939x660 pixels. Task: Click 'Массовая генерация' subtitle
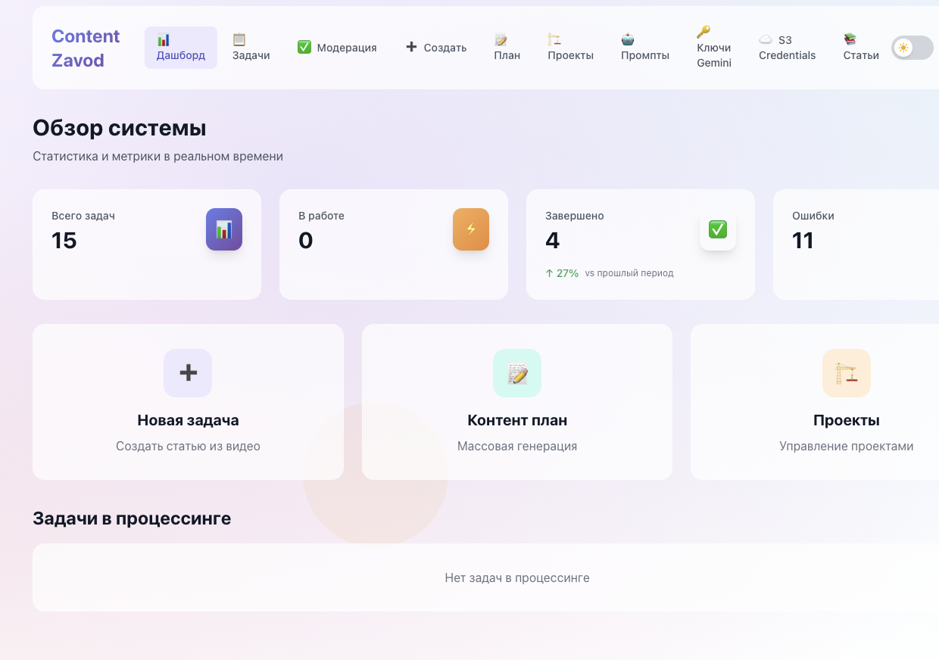tap(517, 447)
